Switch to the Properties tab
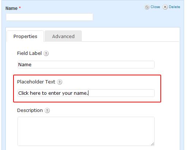190x150 pixels. pyautogui.click(x=25, y=36)
